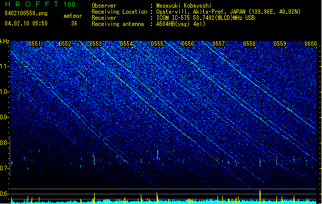Screen dimensions: 322x204
Task: Select the file name 0402100550.png
Action: (x=26, y=13)
